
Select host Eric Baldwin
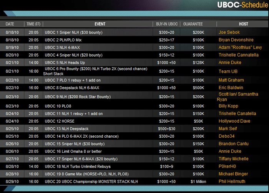[231, 88]
